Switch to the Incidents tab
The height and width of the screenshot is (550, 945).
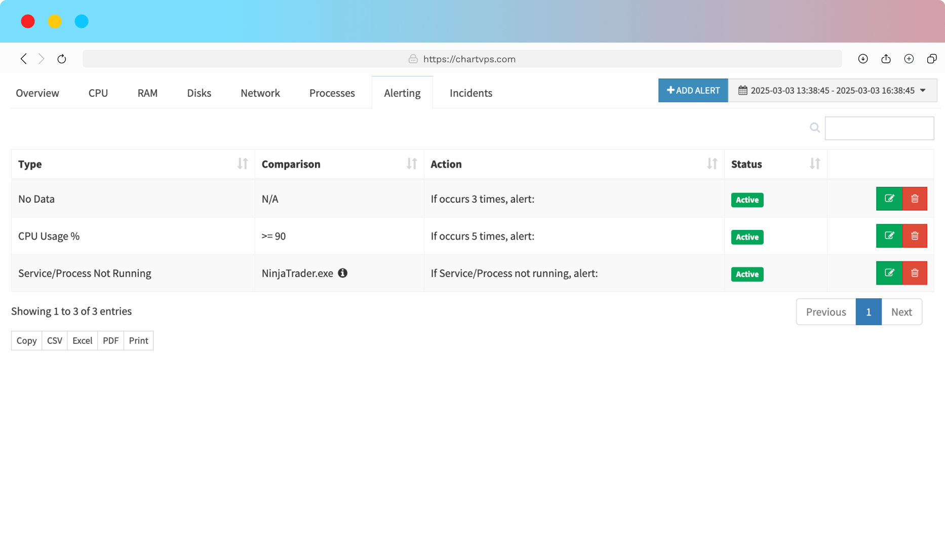470,93
